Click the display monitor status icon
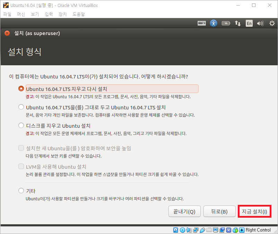Image resolution: width=278 pixels, height=234 pixels. click(215, 230)
